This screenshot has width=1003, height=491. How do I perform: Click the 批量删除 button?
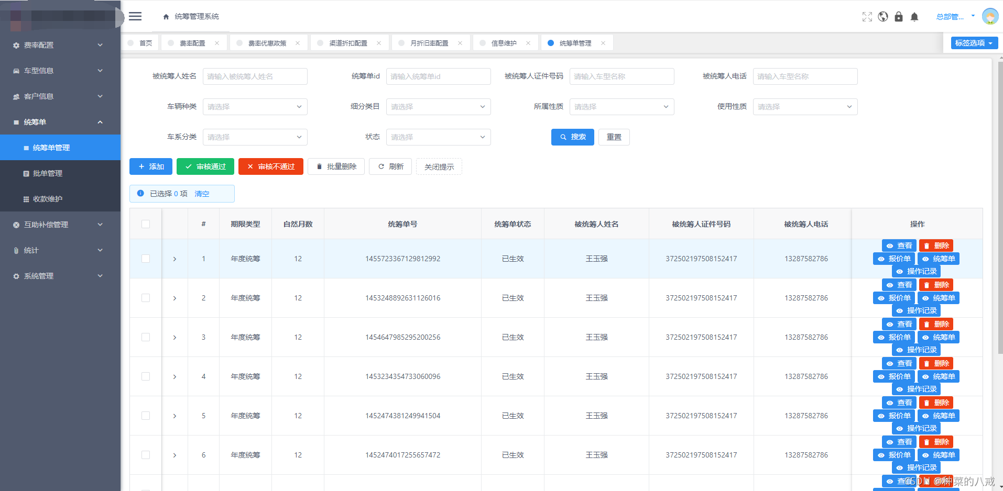336,166
